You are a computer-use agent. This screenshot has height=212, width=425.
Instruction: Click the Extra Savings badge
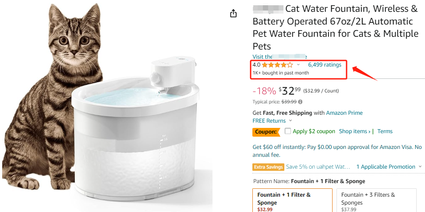click(x=268, y=167)
